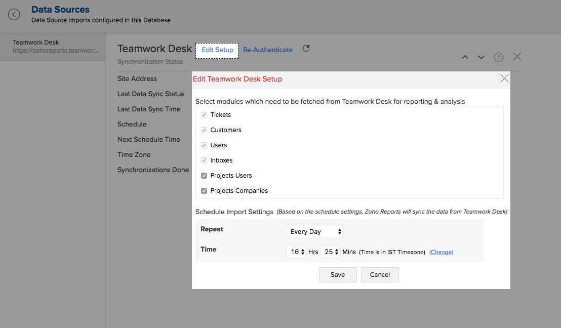The width and height of the screenshot is (561, 328).
Task: Click the Save button
Action: [x=338, y=275]
